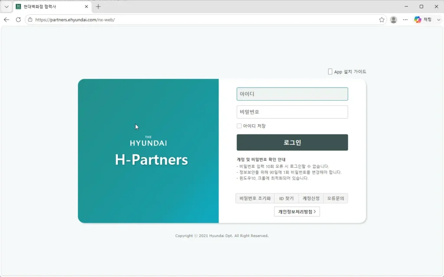Maximize the browser window
This screenshot has width=444, height=277.
point(421,6)
